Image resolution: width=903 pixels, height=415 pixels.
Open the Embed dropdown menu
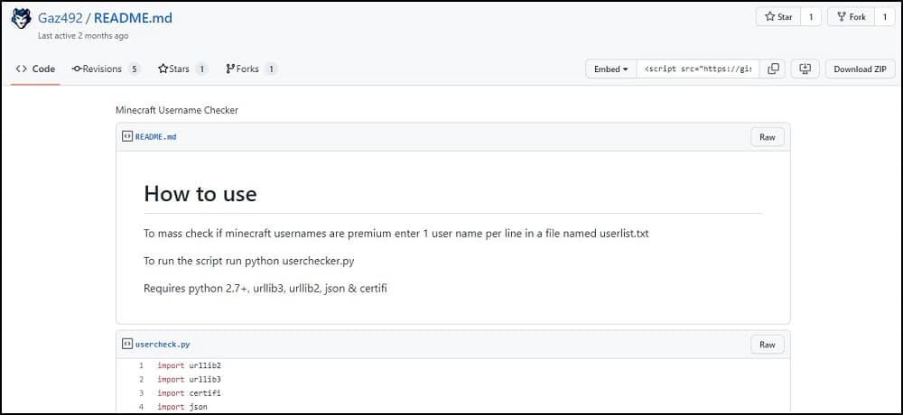tap(611, 69)
